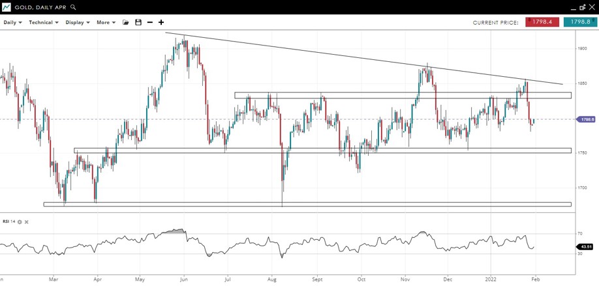599x286 pixels.
Task: Open RSI 14 settings gear
Action: click(x=20, y=222)
